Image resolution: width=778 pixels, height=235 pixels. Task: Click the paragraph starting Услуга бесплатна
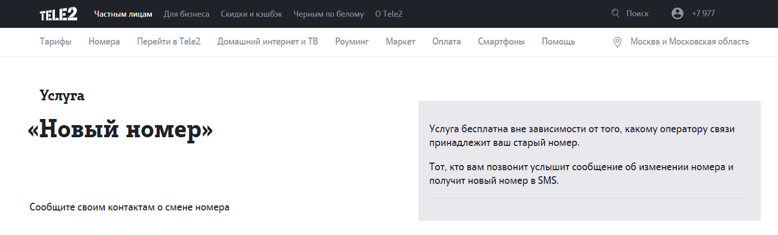click(x=582, y=136)
